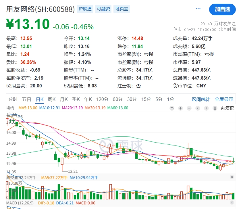243x209 pixels.
Task: Switch to the 120分 interval
Action: (102, 99)
